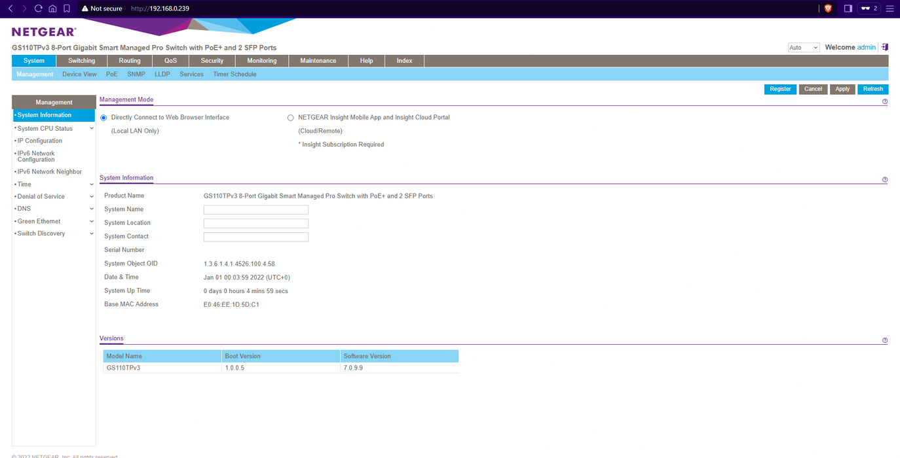Click the Cancel button

point(813,89)
